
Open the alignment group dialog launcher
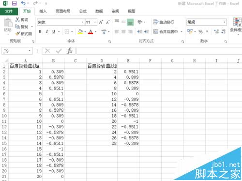tap(182, 42)
